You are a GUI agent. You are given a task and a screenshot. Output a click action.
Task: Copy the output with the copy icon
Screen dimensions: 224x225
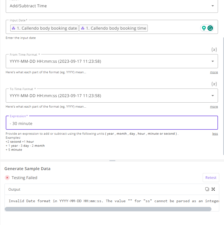click(x=207, y=189)
